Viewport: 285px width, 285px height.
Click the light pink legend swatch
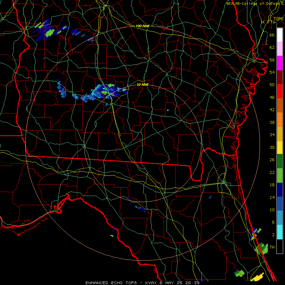(x=280, y=49)
